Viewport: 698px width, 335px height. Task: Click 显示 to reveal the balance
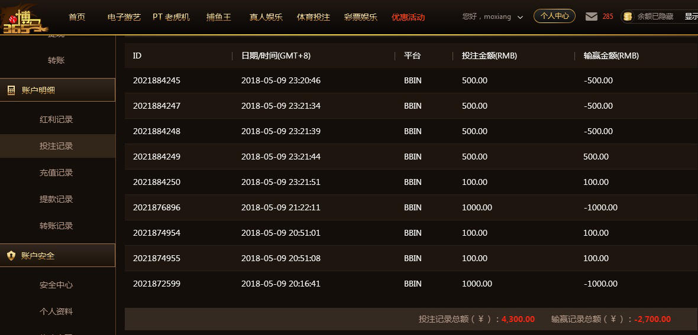691,17
